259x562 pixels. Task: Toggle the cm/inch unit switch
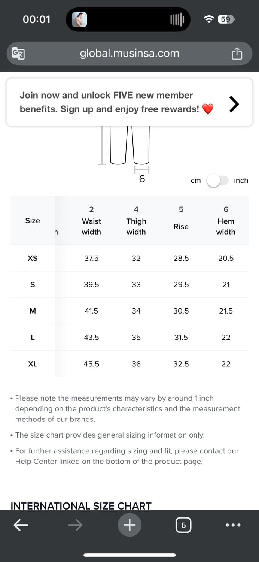(218, 181)
